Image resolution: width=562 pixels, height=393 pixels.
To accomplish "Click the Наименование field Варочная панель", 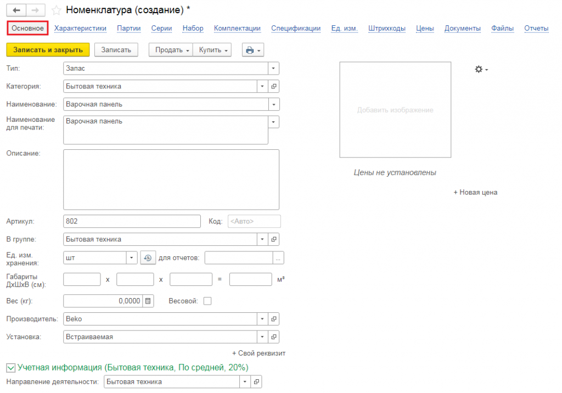I will (166, 104).
